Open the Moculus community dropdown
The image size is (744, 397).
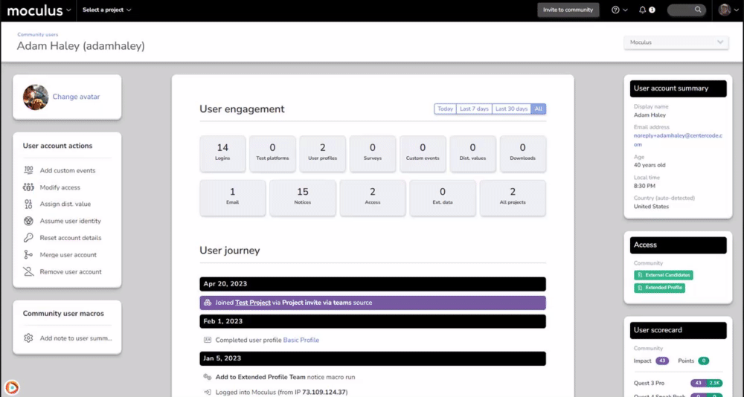click(676, 42)
